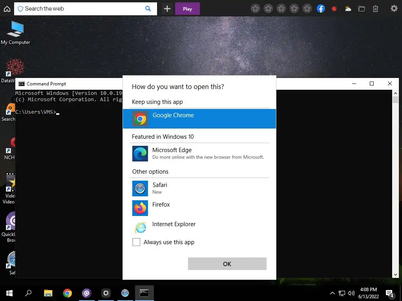Maximize the Command Prompt window

[x=372, y=83]
